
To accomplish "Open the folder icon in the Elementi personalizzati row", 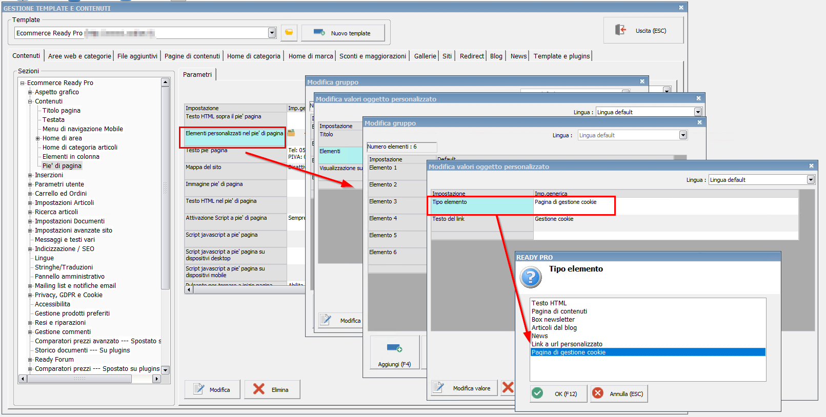I will (291, 133).
